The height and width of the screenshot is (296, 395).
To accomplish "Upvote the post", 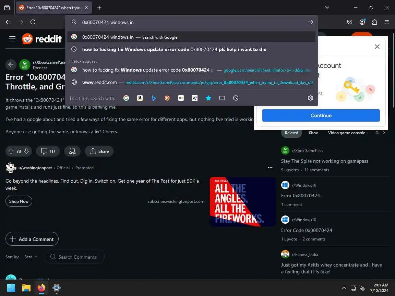I will click(x=11, y=151).
